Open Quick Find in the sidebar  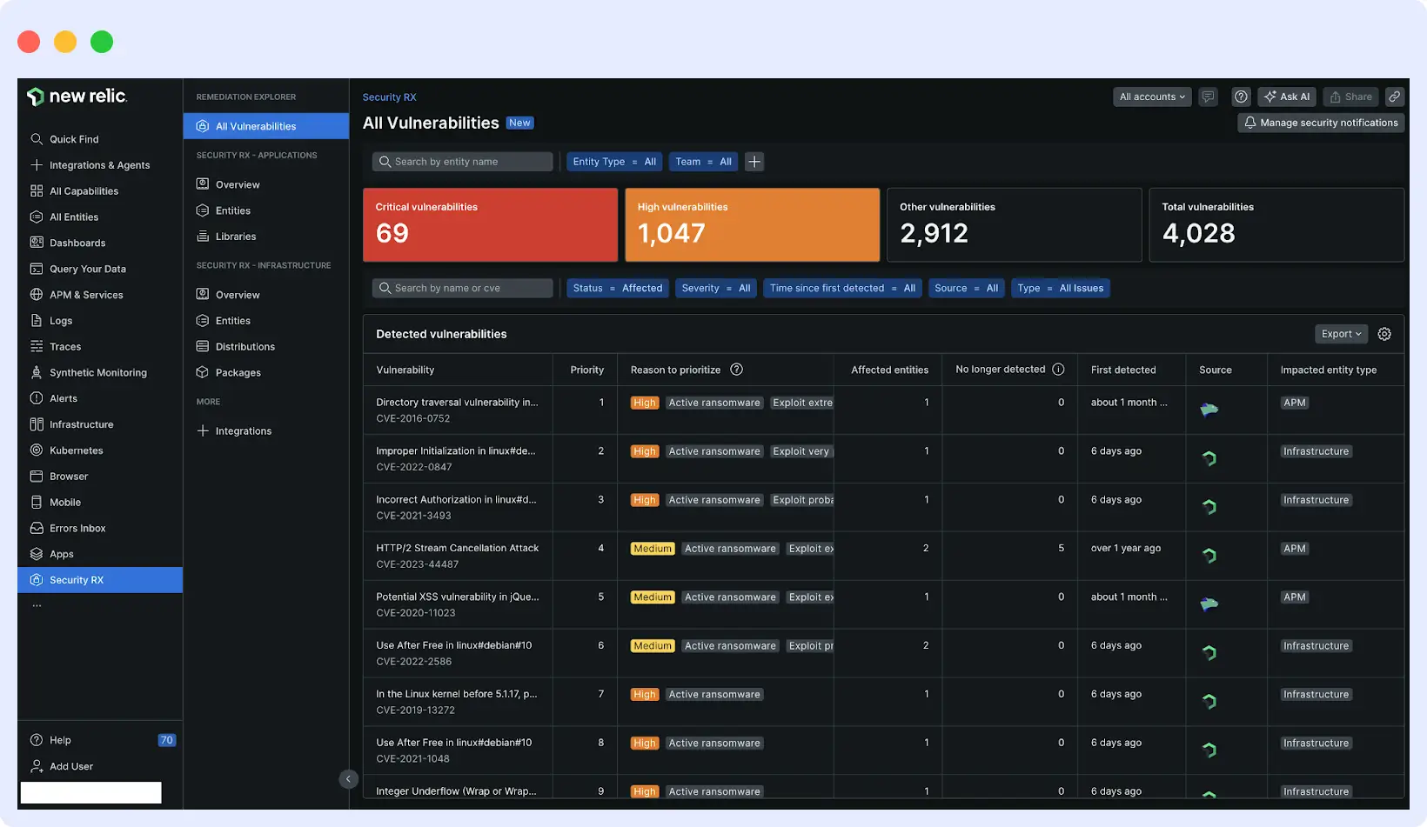(x=74, y=138)
